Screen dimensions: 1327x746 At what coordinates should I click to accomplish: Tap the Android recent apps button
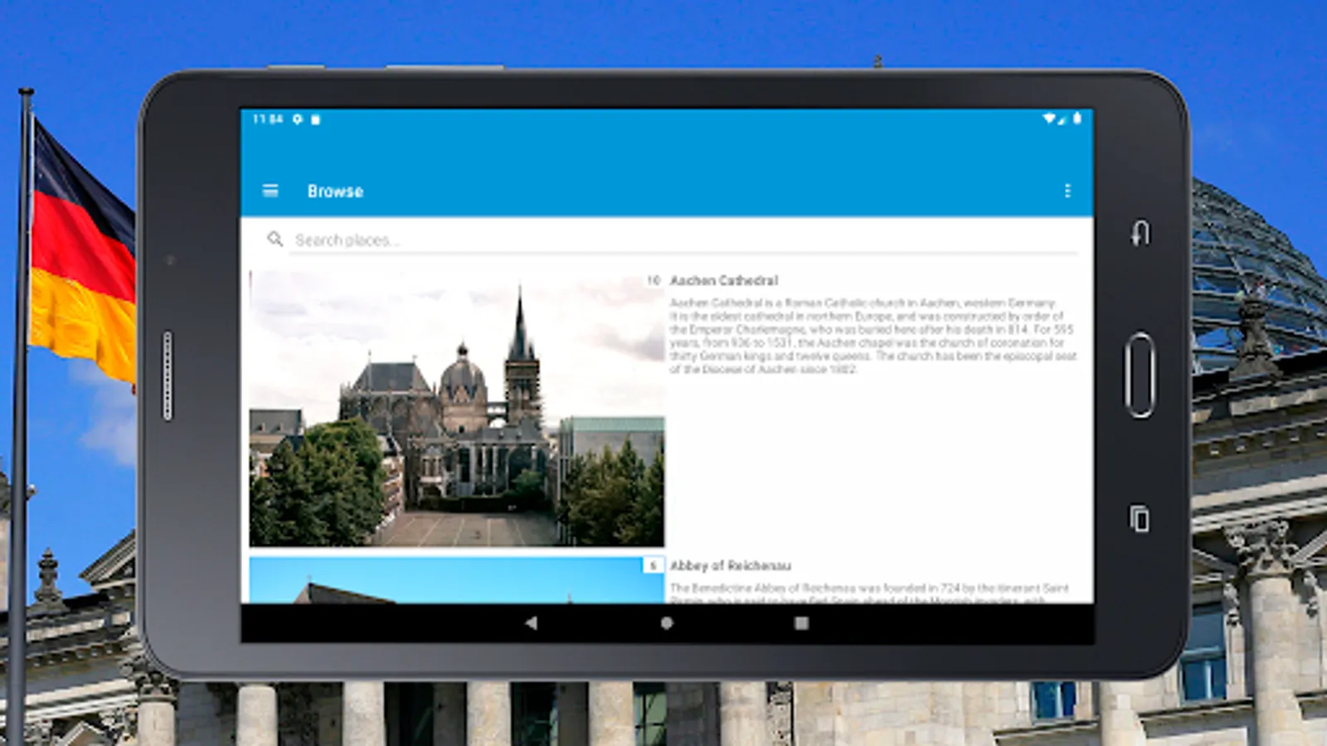[x=801, y=622]
